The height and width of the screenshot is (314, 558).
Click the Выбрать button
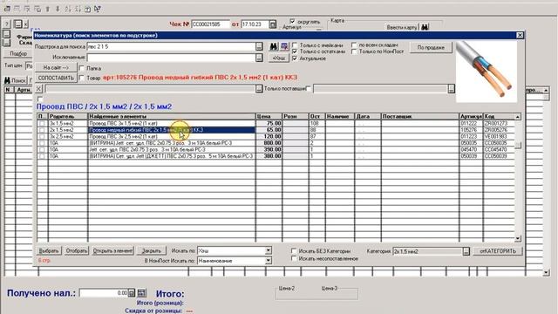click(49, 251)
